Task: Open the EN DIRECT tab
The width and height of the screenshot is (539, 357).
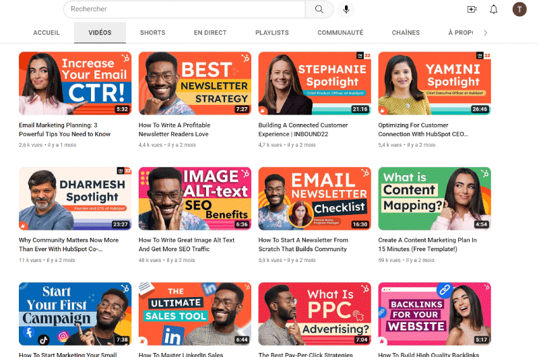Action: click(x=210, y=32)
